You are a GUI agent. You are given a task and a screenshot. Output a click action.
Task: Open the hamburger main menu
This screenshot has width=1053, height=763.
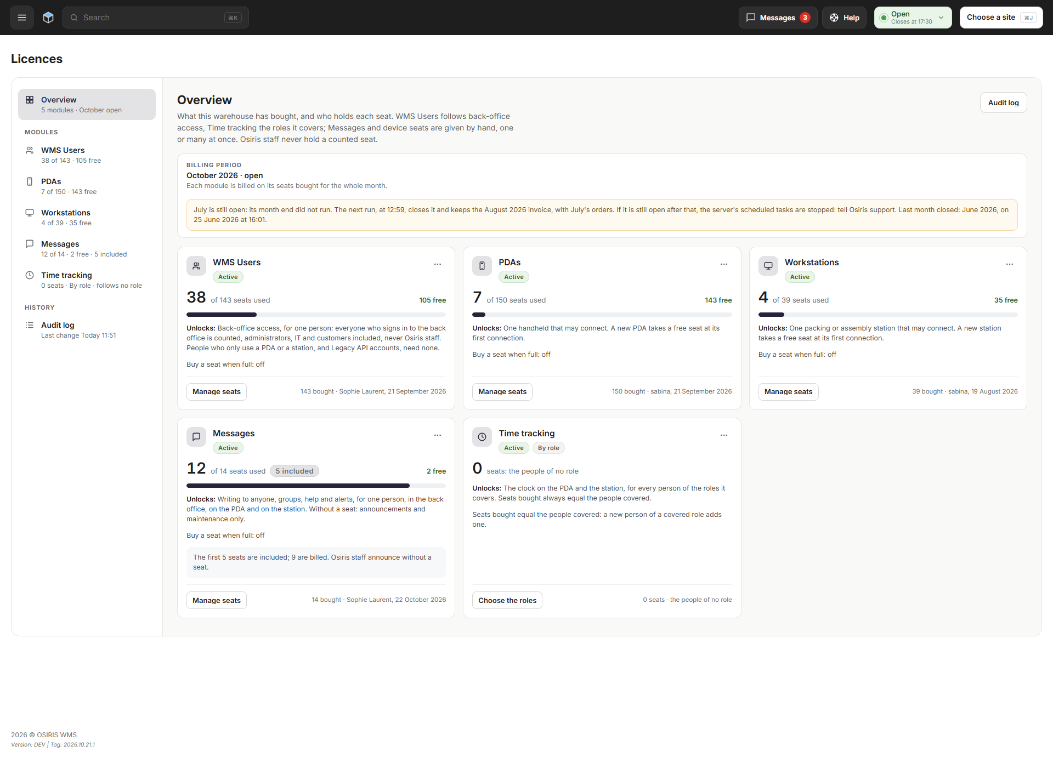tap(22, 18)
